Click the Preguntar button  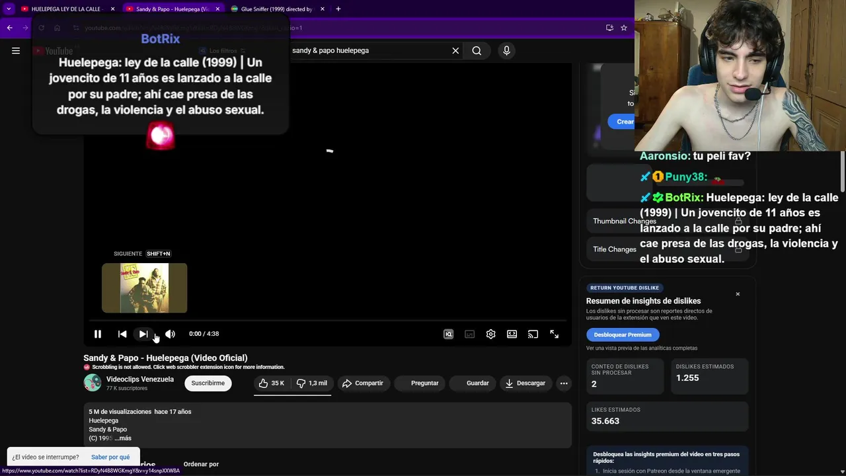point(418,383)
